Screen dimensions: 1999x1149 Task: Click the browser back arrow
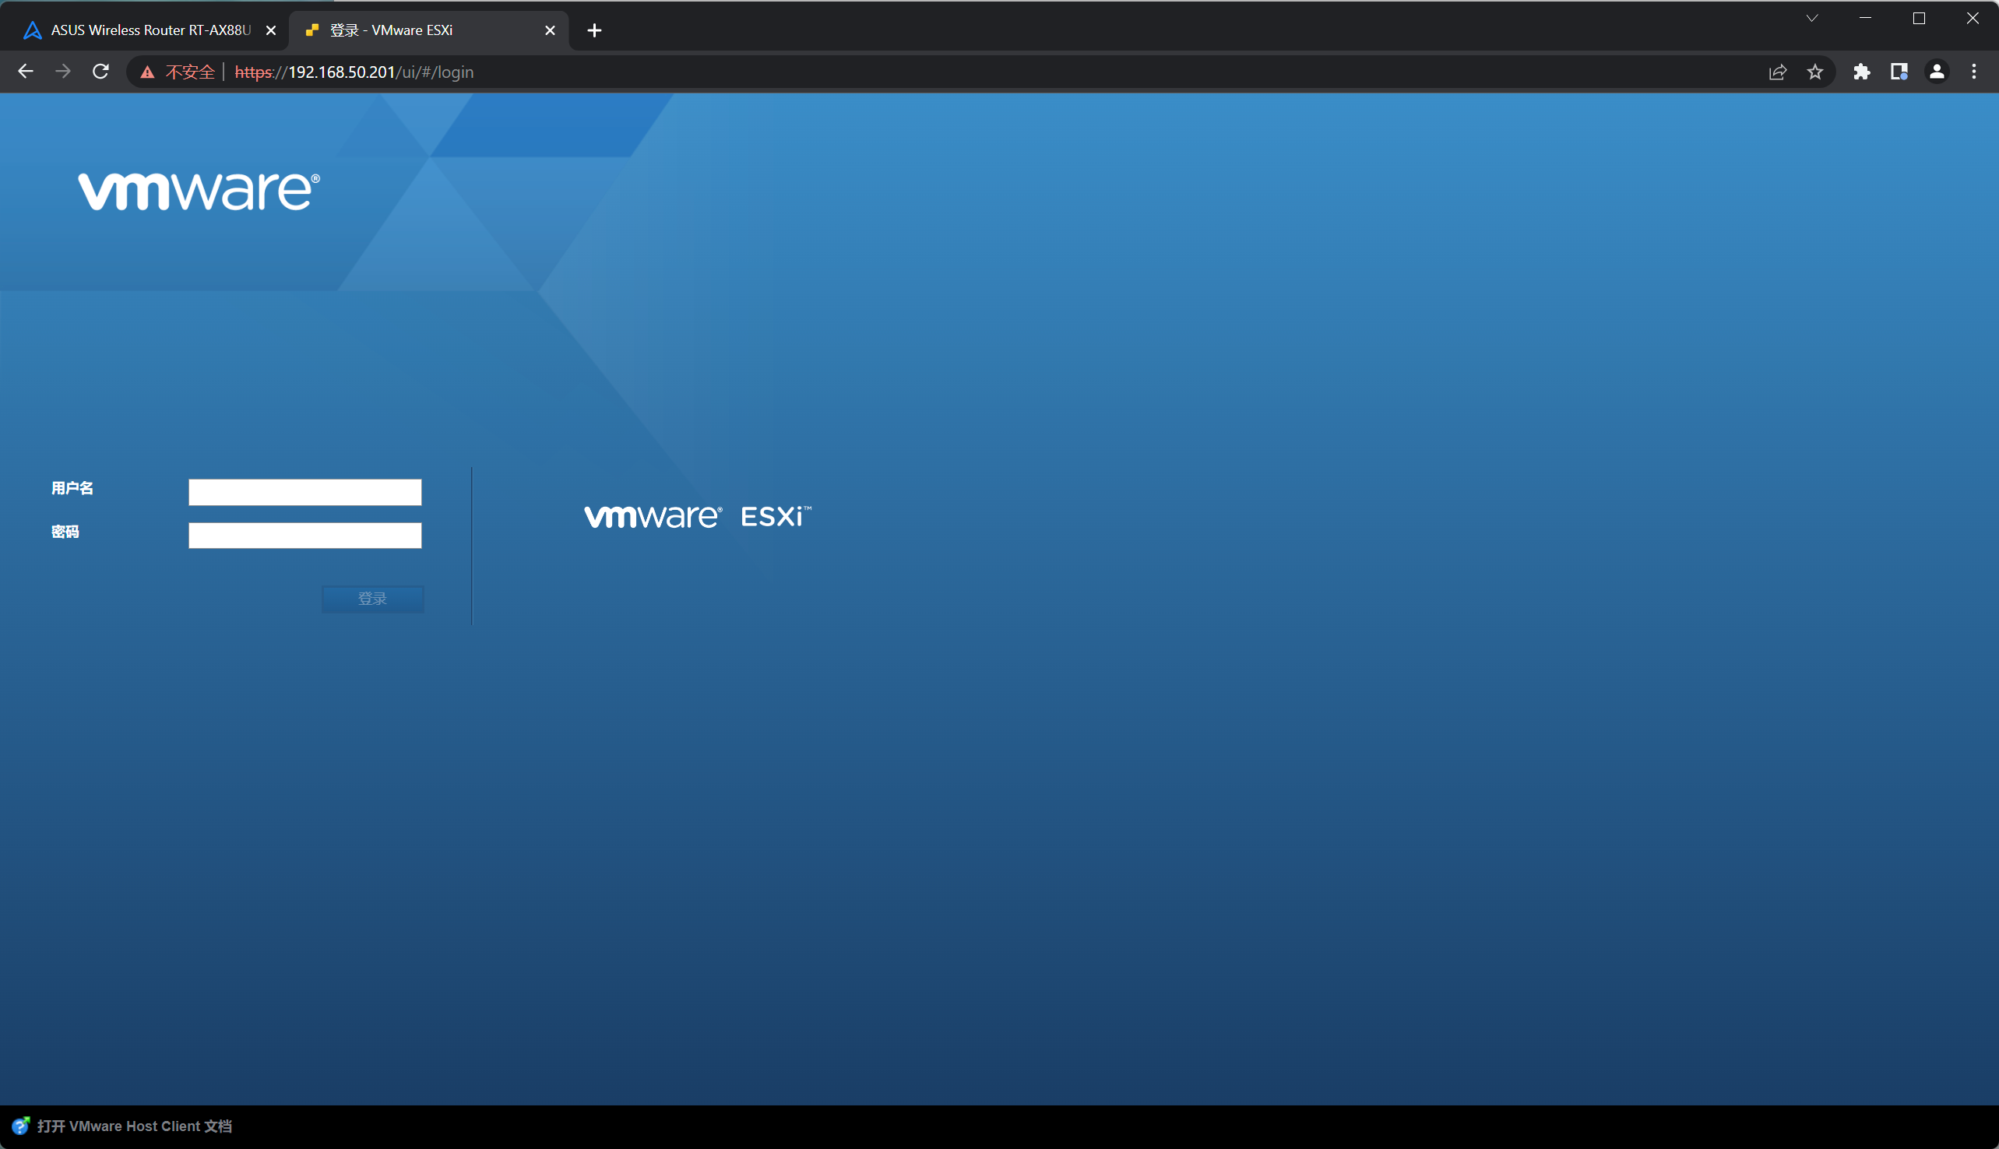(25, 72)
